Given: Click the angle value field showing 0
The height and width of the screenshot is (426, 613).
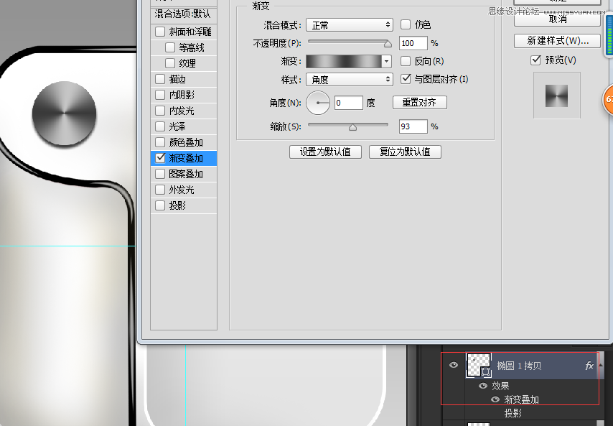Looking at the screenshot, I should click(349, 103).
